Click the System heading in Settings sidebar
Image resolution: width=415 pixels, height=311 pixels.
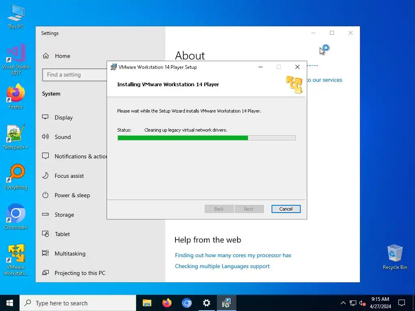[51, 94]
